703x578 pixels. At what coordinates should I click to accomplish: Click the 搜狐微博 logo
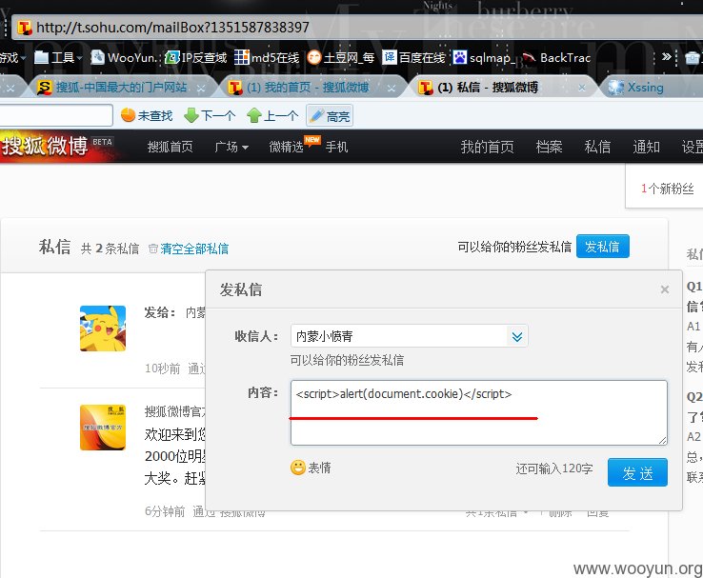45,146
